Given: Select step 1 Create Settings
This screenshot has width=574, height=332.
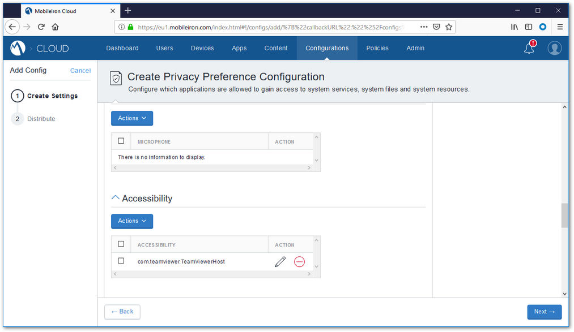Looking at the screenshot, I should point(44,96).
